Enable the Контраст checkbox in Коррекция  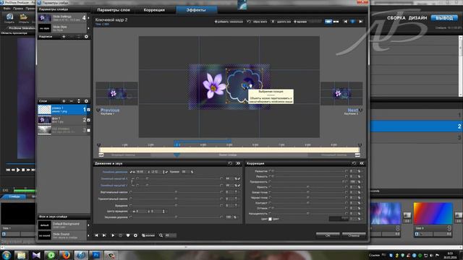[270, 203]
